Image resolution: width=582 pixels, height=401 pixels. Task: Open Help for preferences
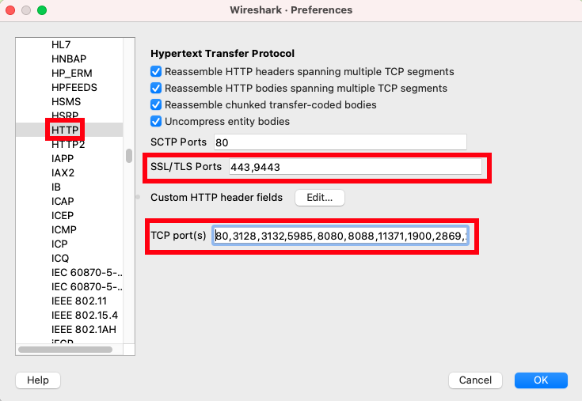38,380
